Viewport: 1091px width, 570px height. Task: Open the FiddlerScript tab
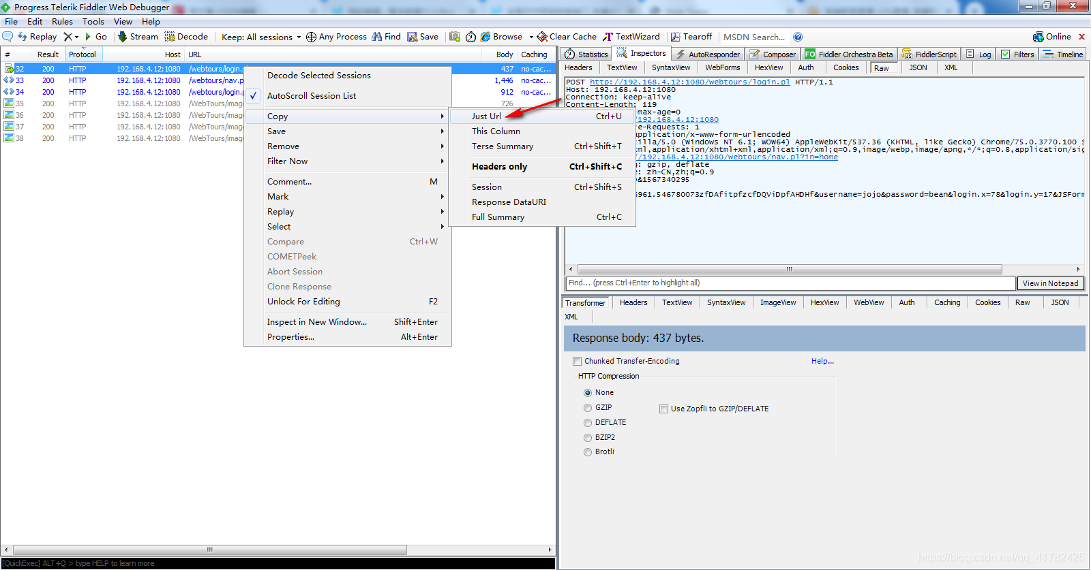(x=929, y=54)
